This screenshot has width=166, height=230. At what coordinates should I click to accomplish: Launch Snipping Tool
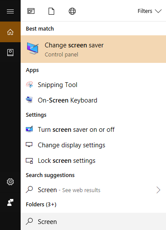pos(93,85)
